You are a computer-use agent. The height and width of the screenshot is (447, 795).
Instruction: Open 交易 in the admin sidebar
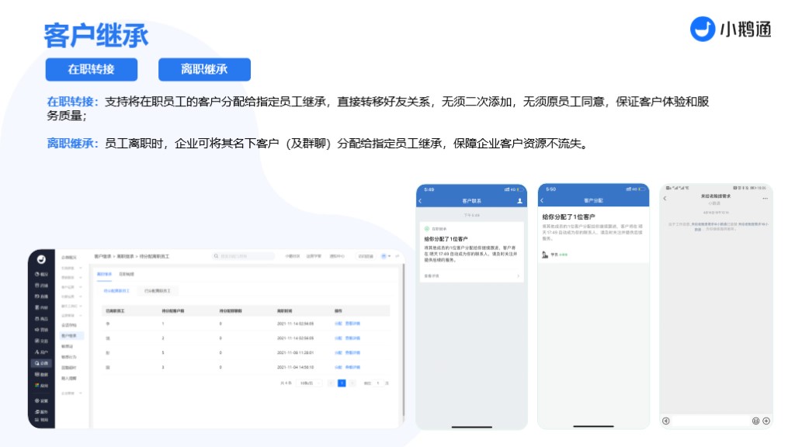tap(42, 341)
